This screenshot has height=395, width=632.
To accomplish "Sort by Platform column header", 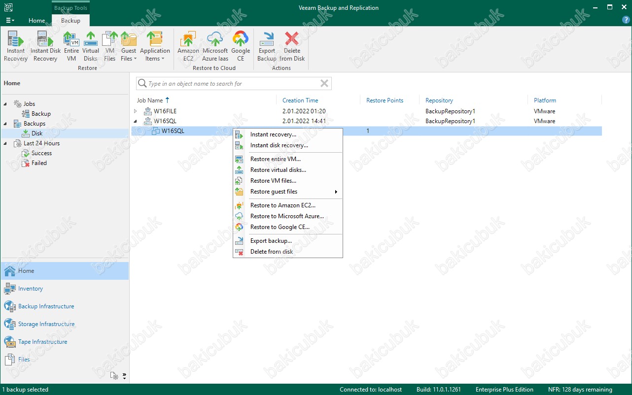I will click(x=545, y=100).
